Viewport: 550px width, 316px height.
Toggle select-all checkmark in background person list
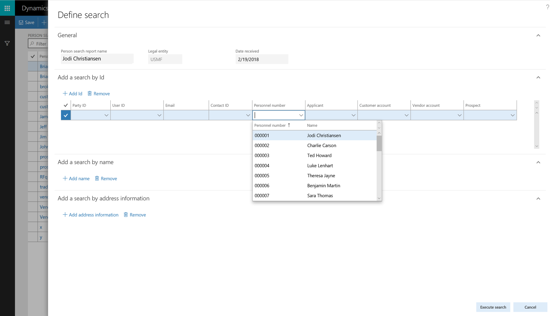coord(33,56)
